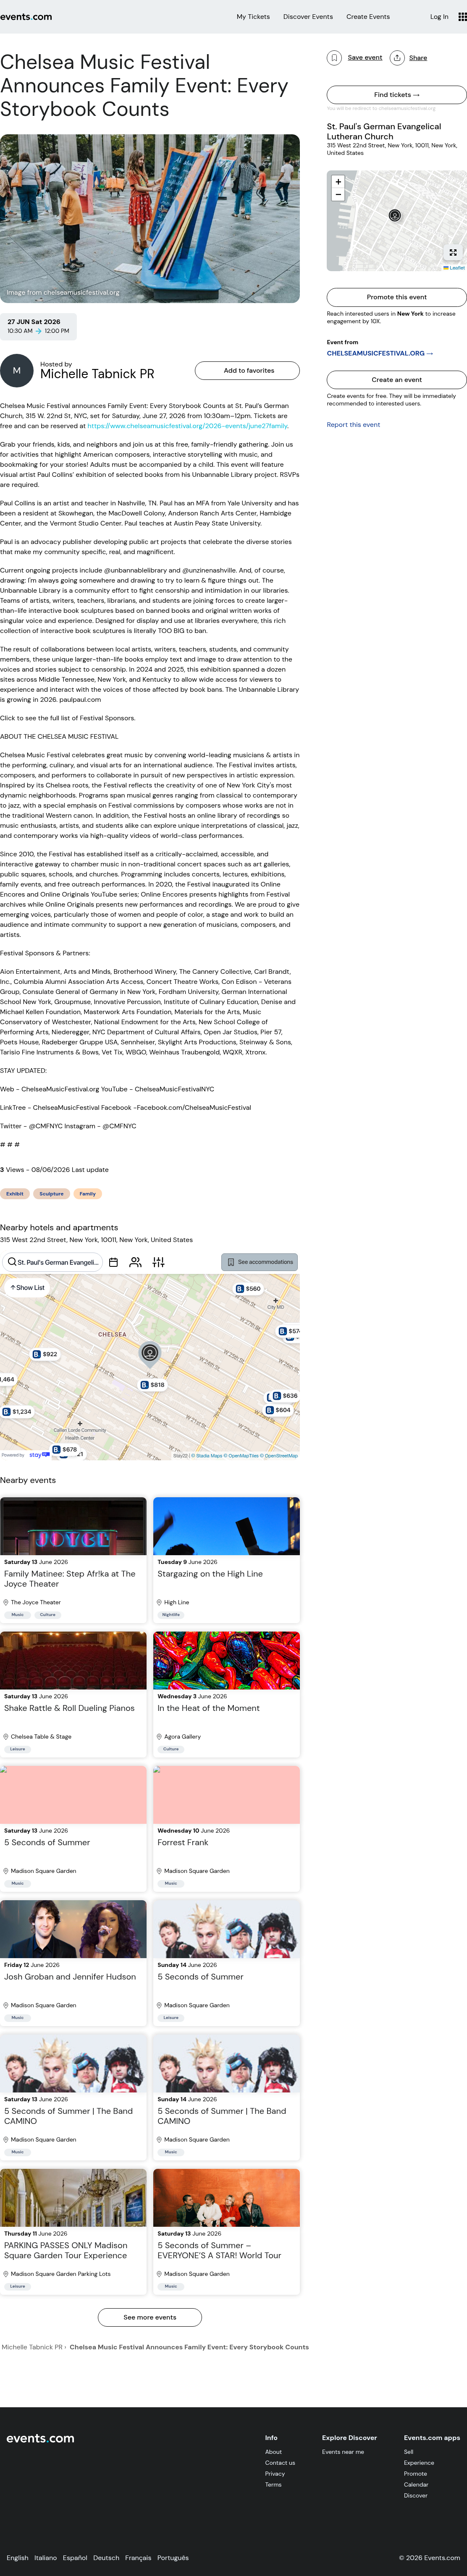Screen dimensions: 467x2576
Task: Select the $1,234 hotel marker
Action: [17, 1412]
